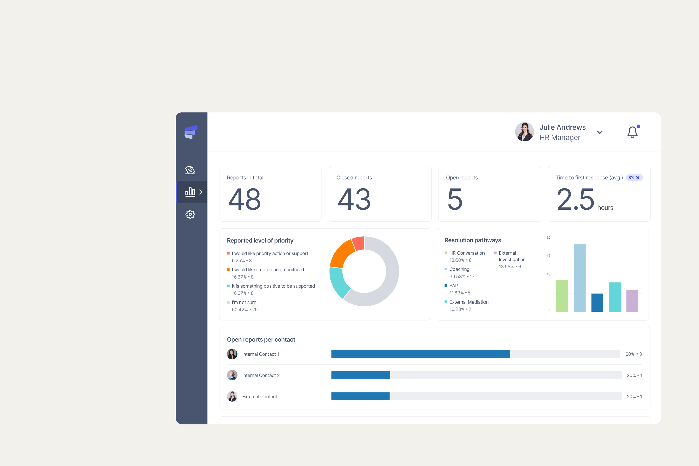Select Coaching legend entry
This screenshot has width=699, height=466.
point(460,272)
